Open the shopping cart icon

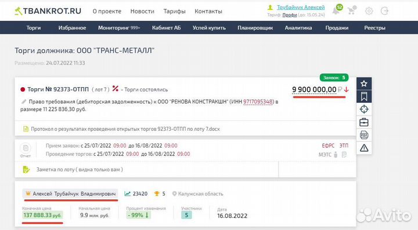click(352, 10)
